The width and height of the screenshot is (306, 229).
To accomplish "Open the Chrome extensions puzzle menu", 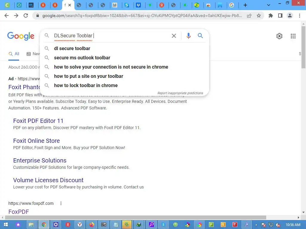I will click(271, 16).
